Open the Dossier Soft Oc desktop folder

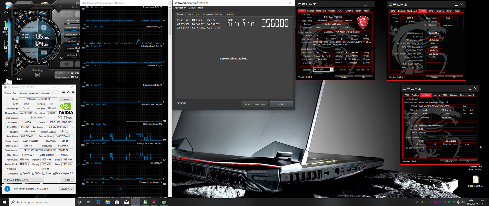point(476,181)
